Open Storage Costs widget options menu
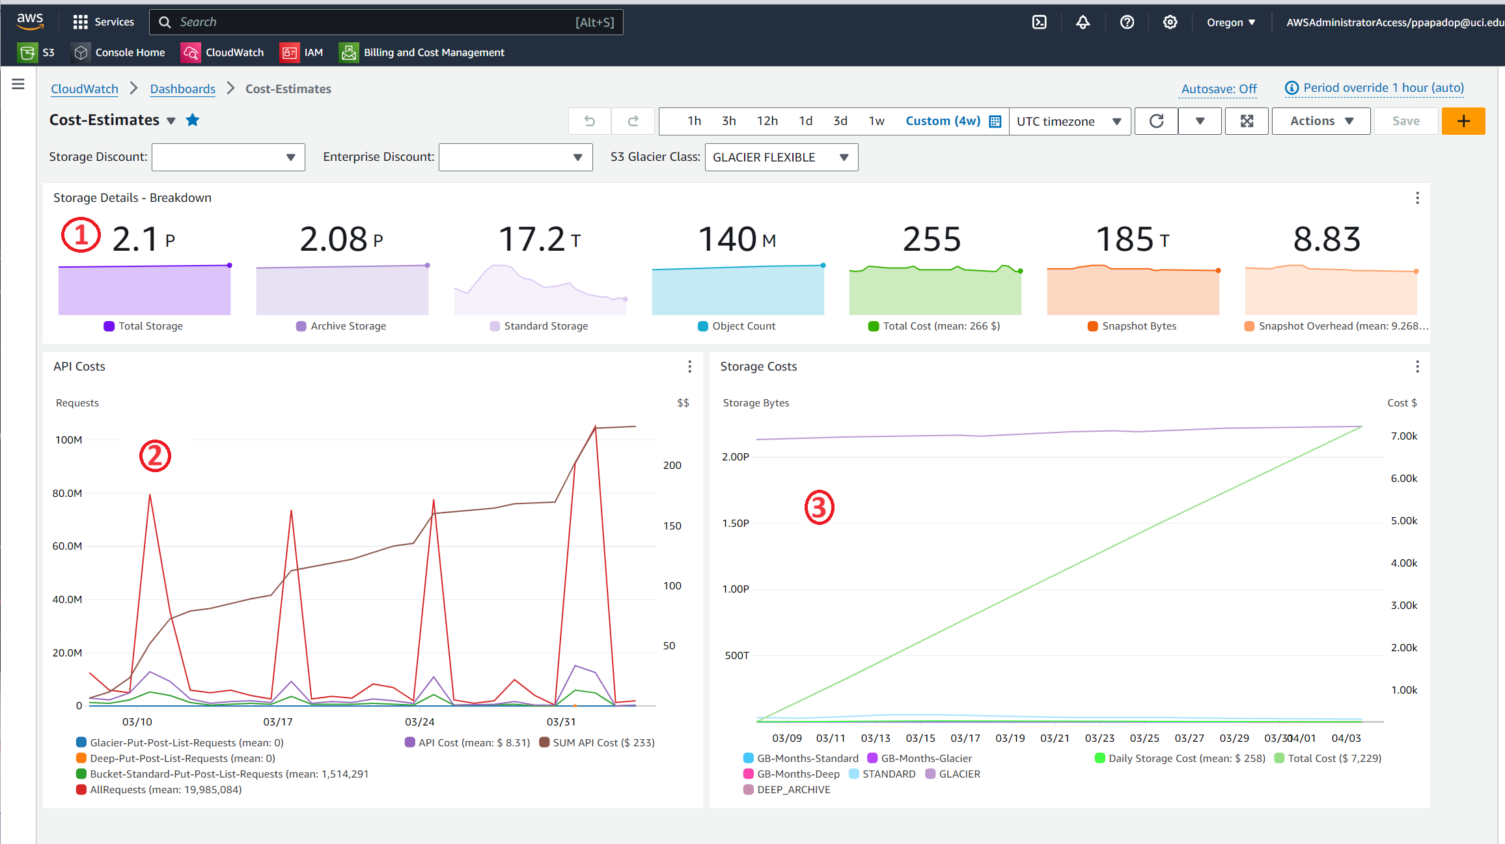 click(1417, 367)
